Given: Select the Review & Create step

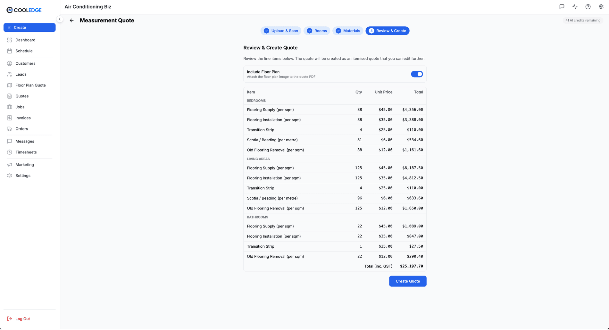Looking at the screenshot, I should coord(387,31).
